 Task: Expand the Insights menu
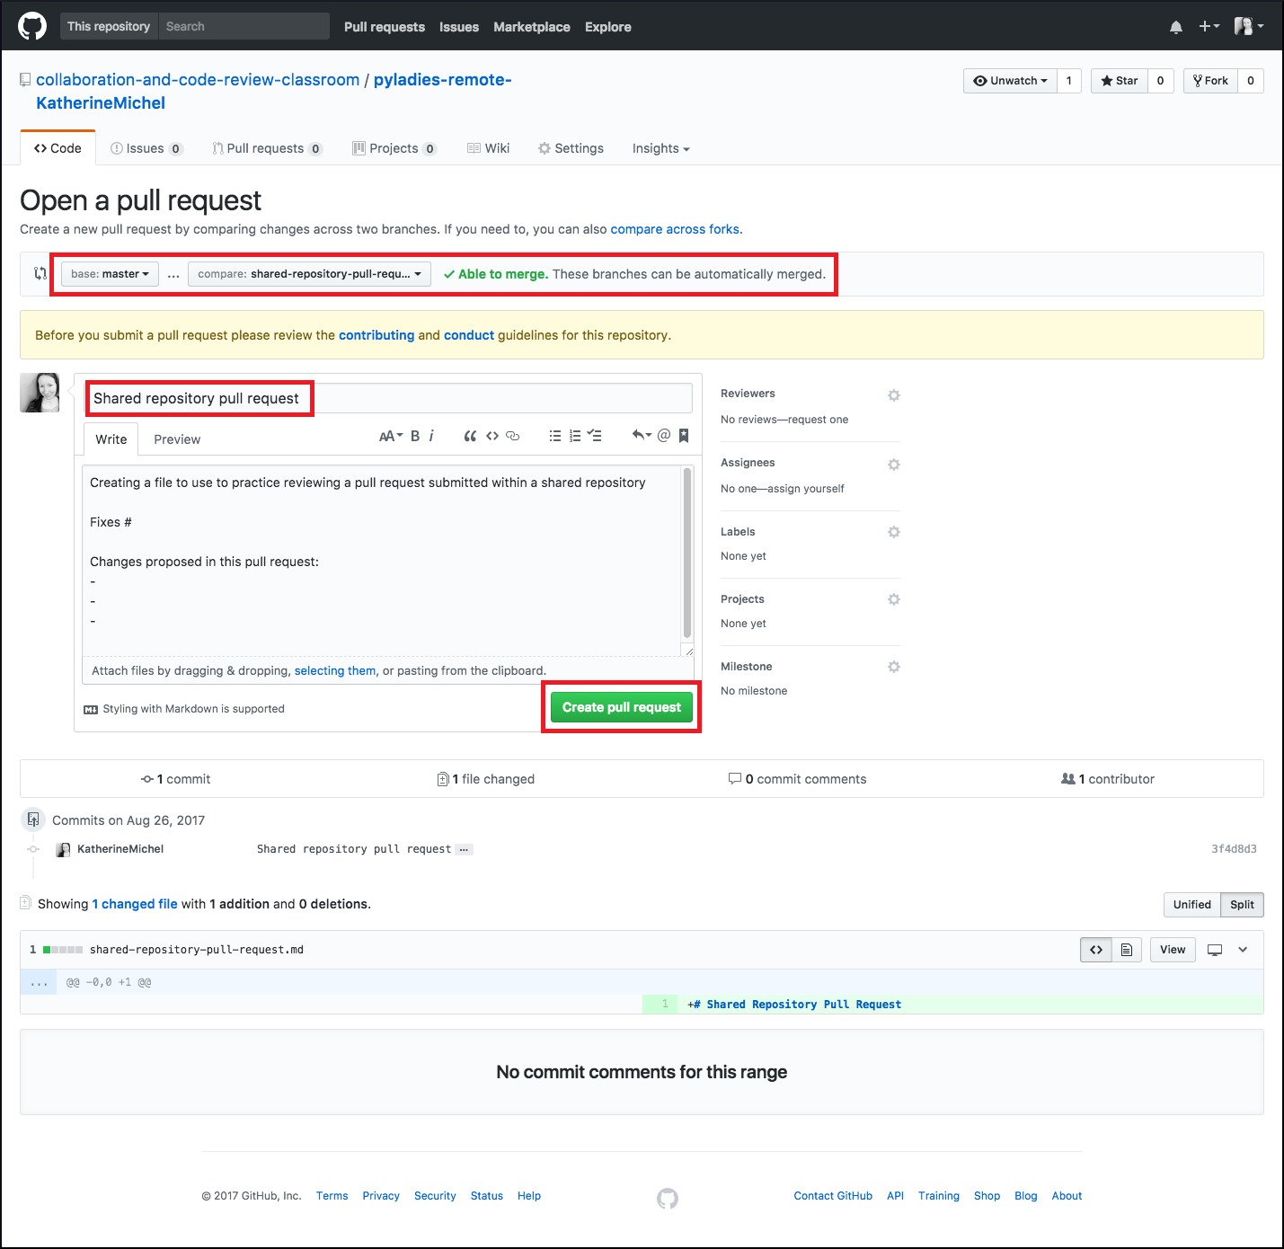coord(660,148)
